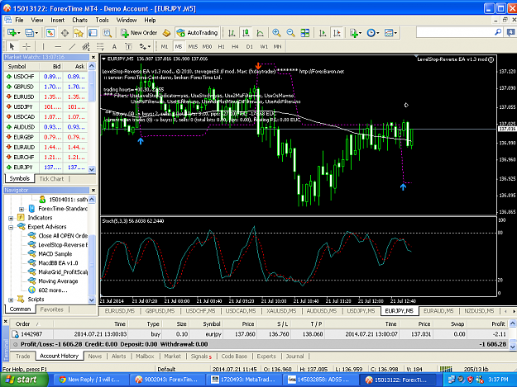This screenshot has width=517, height=387.
Task: Open the XAUUSD,M5 chart tab
Action: pyautogui.click(x=281, y=311)
